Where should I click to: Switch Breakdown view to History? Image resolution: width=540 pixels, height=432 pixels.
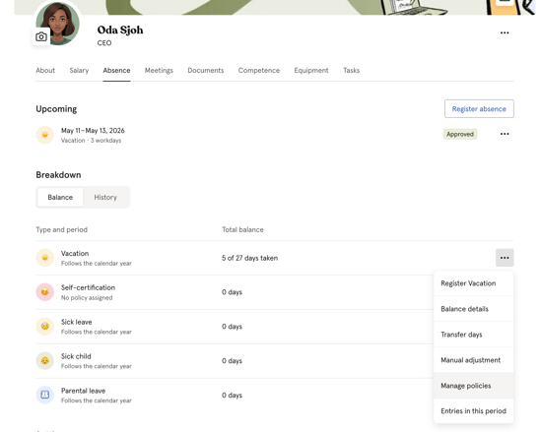[105, 197]
